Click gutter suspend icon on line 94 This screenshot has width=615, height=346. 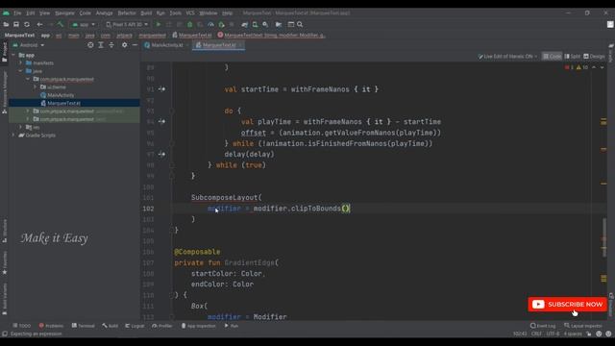161,122
